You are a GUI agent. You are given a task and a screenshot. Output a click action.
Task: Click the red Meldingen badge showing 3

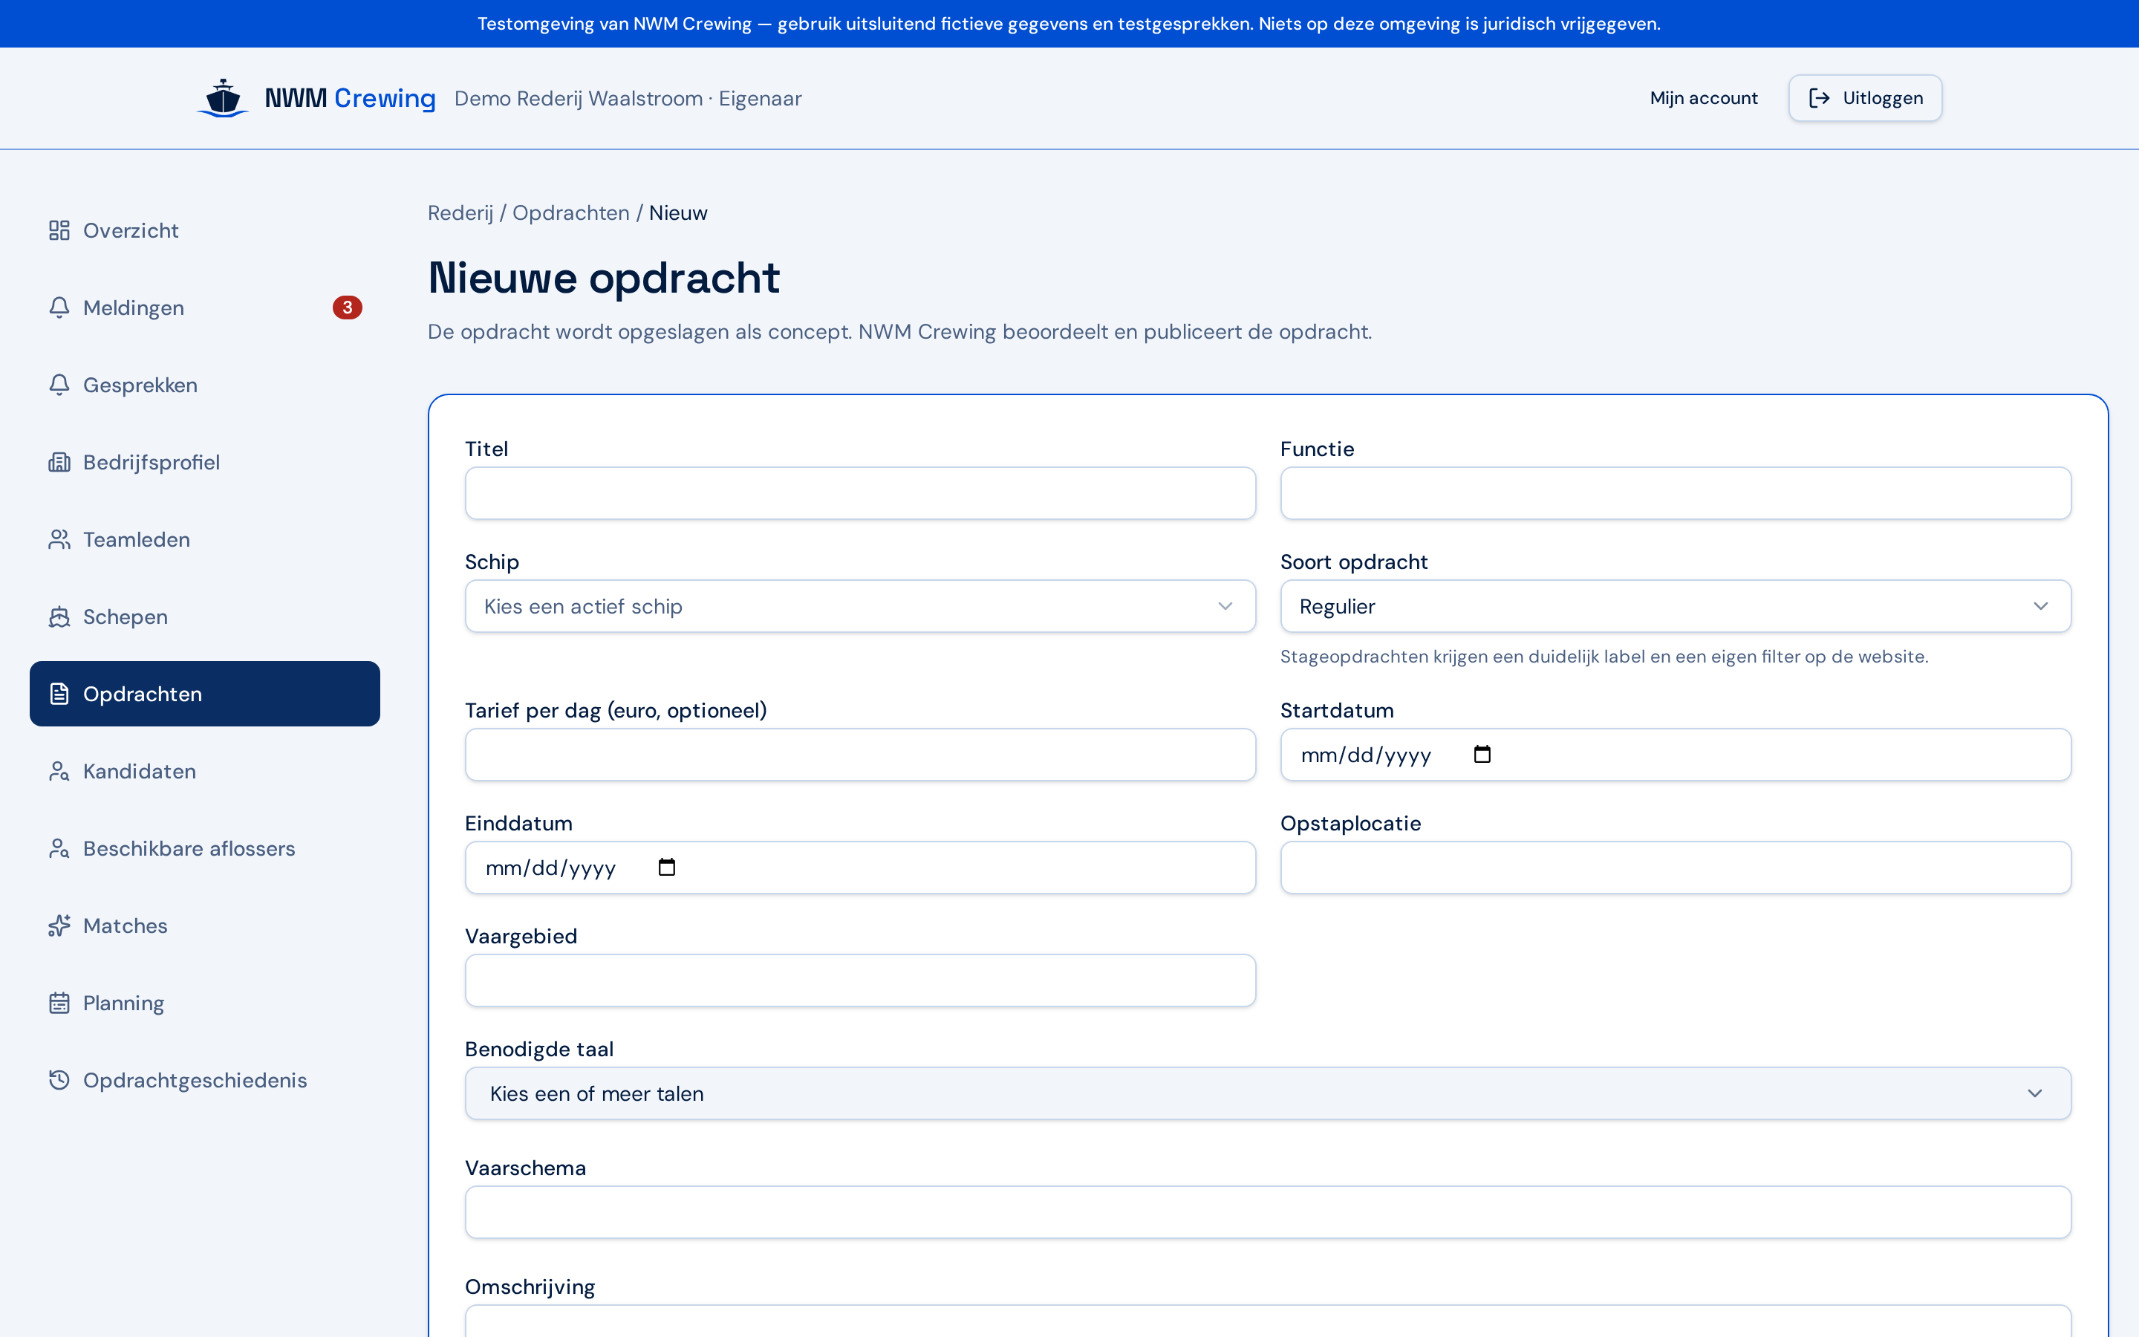[348, 308]
